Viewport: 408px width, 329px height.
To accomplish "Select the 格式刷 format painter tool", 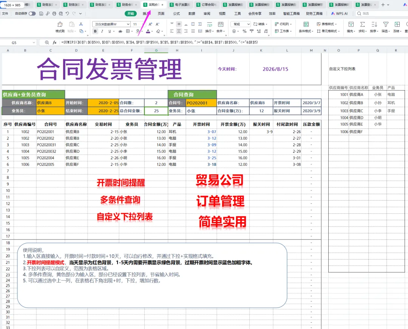I will point(60,27).
